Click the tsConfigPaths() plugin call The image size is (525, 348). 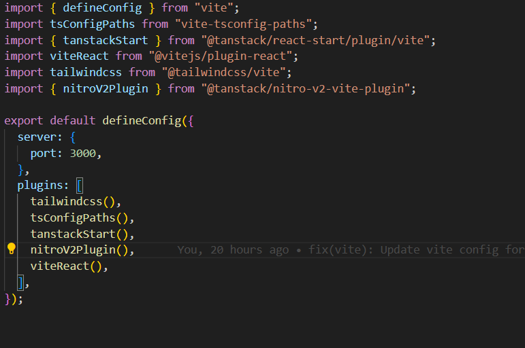point(80,218)
